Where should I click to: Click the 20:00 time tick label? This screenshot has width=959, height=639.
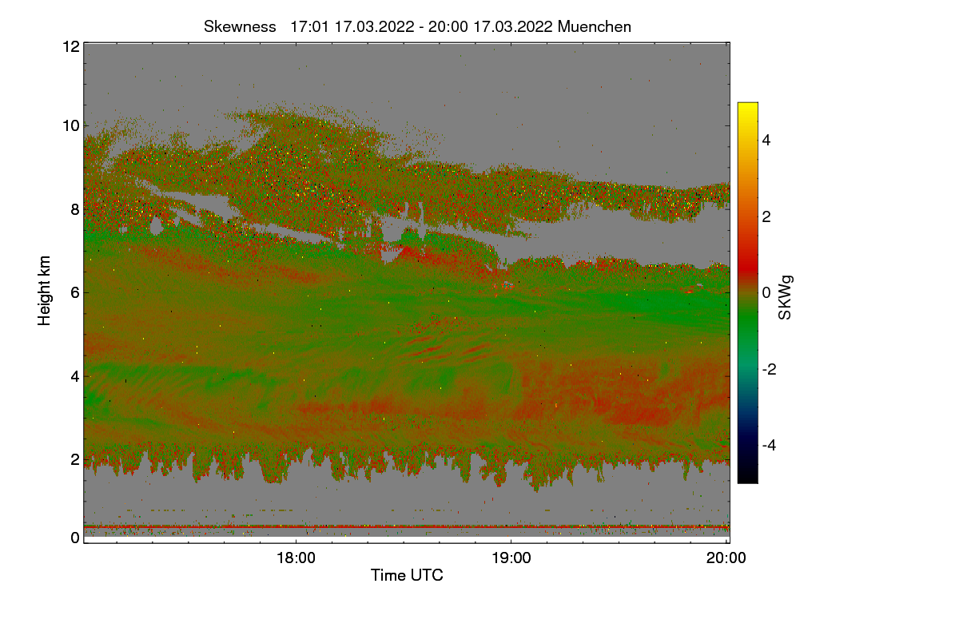pos(727,558)
